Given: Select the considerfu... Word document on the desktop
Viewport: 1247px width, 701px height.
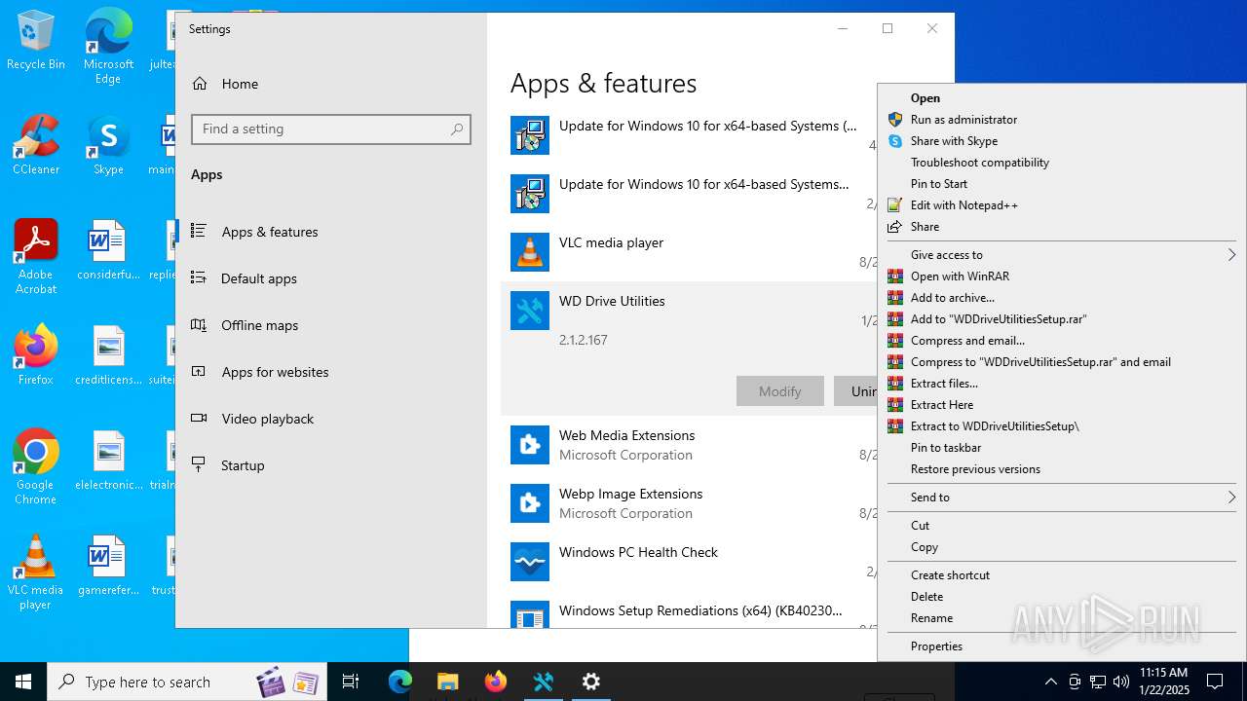Looking at the screenshot, I should click(x=108, y=250).
